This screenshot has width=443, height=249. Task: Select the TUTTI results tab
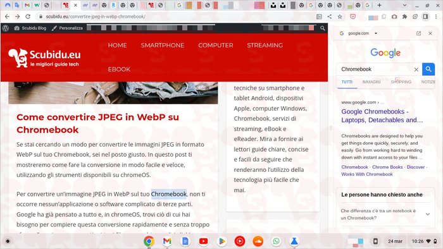pyautogui.click(x=347, y=82)
